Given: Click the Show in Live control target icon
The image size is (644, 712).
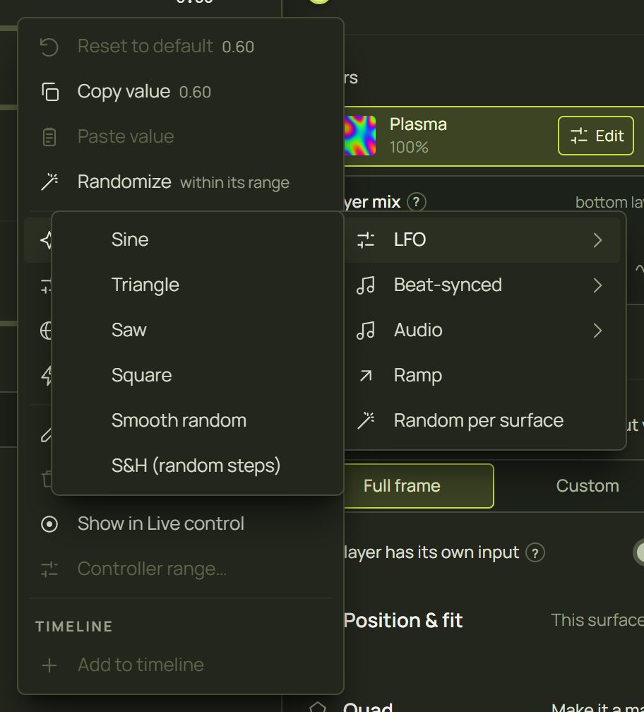Looking at the screenshot, I should [x=49, y=524].
